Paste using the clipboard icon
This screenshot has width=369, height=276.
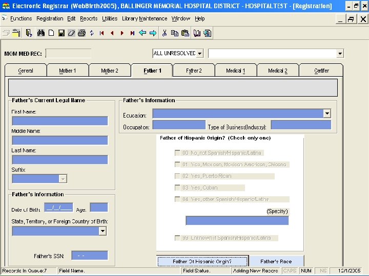(x=185, y=33)
